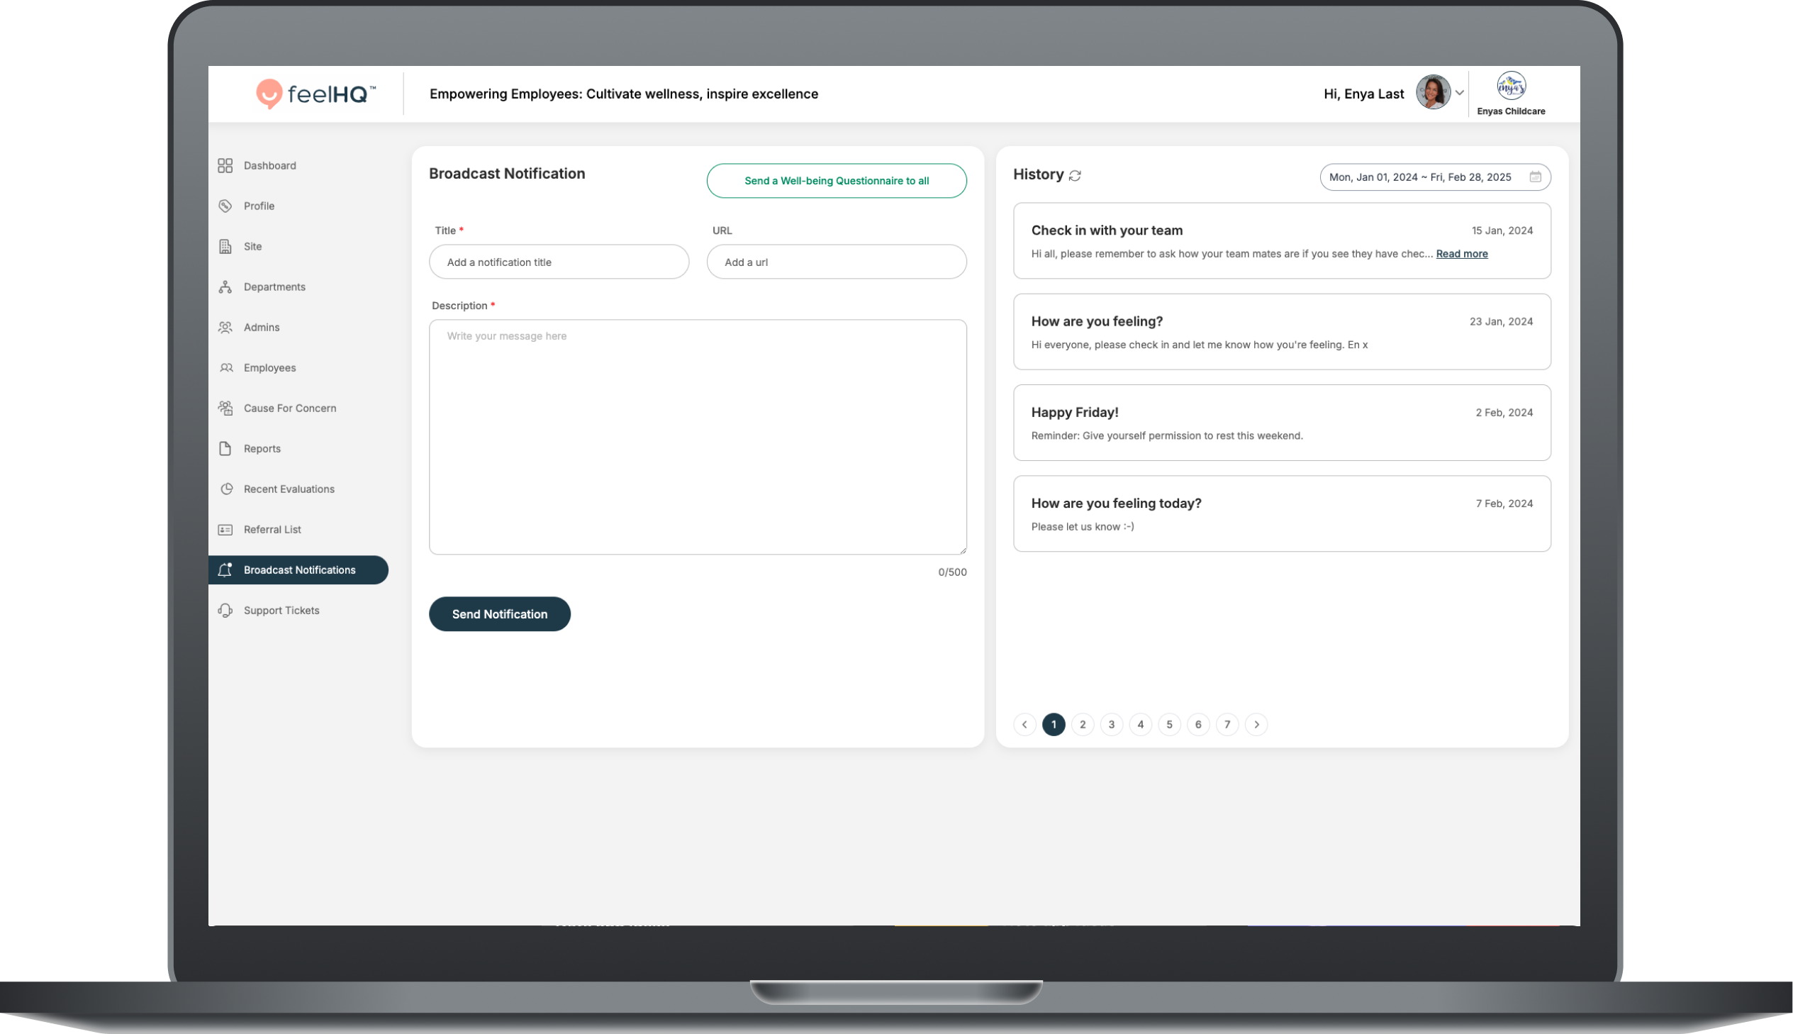Click Enya Last's profile avatar
The image size is (1793, 1034).
pos(1433,92)
